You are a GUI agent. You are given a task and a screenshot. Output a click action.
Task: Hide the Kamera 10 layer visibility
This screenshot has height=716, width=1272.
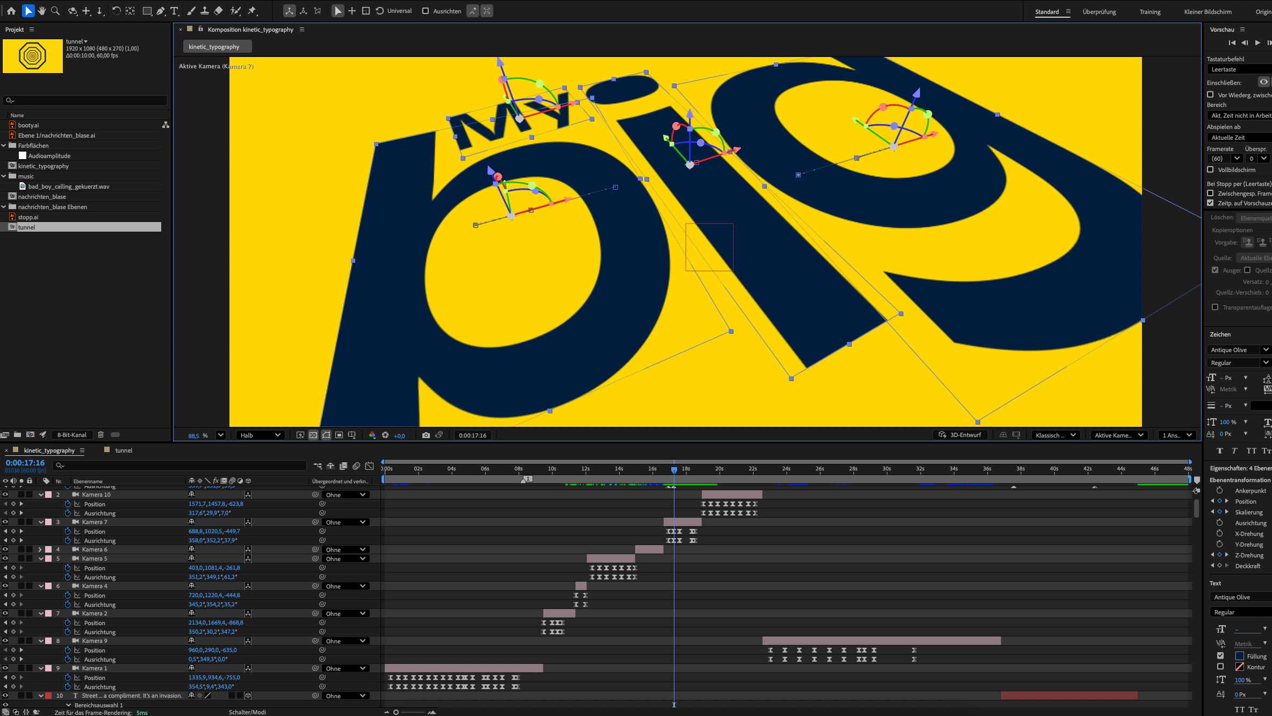(x=5, y=494)
